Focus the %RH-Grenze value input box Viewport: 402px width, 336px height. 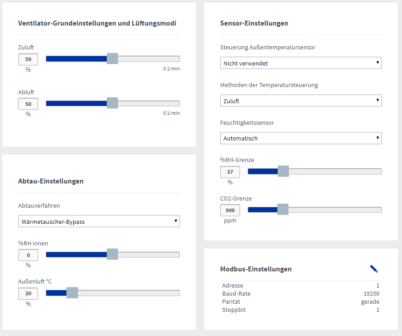coord(230,172)
